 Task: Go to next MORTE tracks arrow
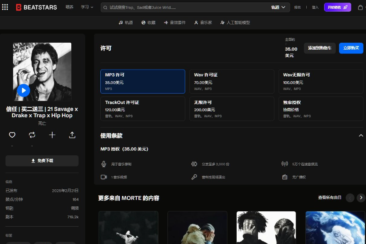click(x=361, y=198)
